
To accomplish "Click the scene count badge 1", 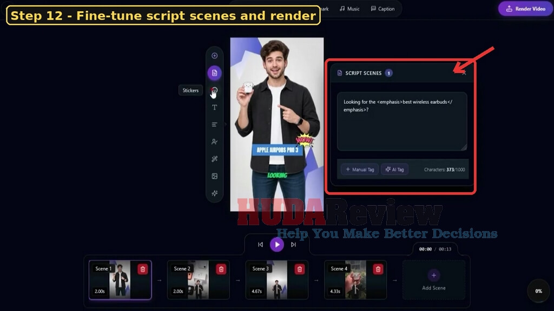I will pyautogui.click(x=388, y=73).
